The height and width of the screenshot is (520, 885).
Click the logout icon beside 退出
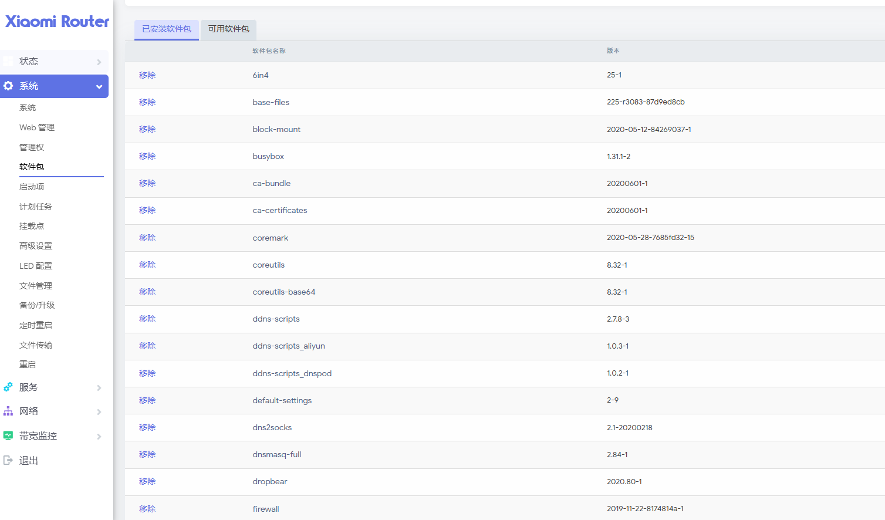8,460
